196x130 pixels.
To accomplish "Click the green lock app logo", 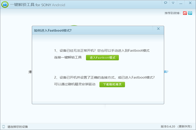I will [5, 5].
